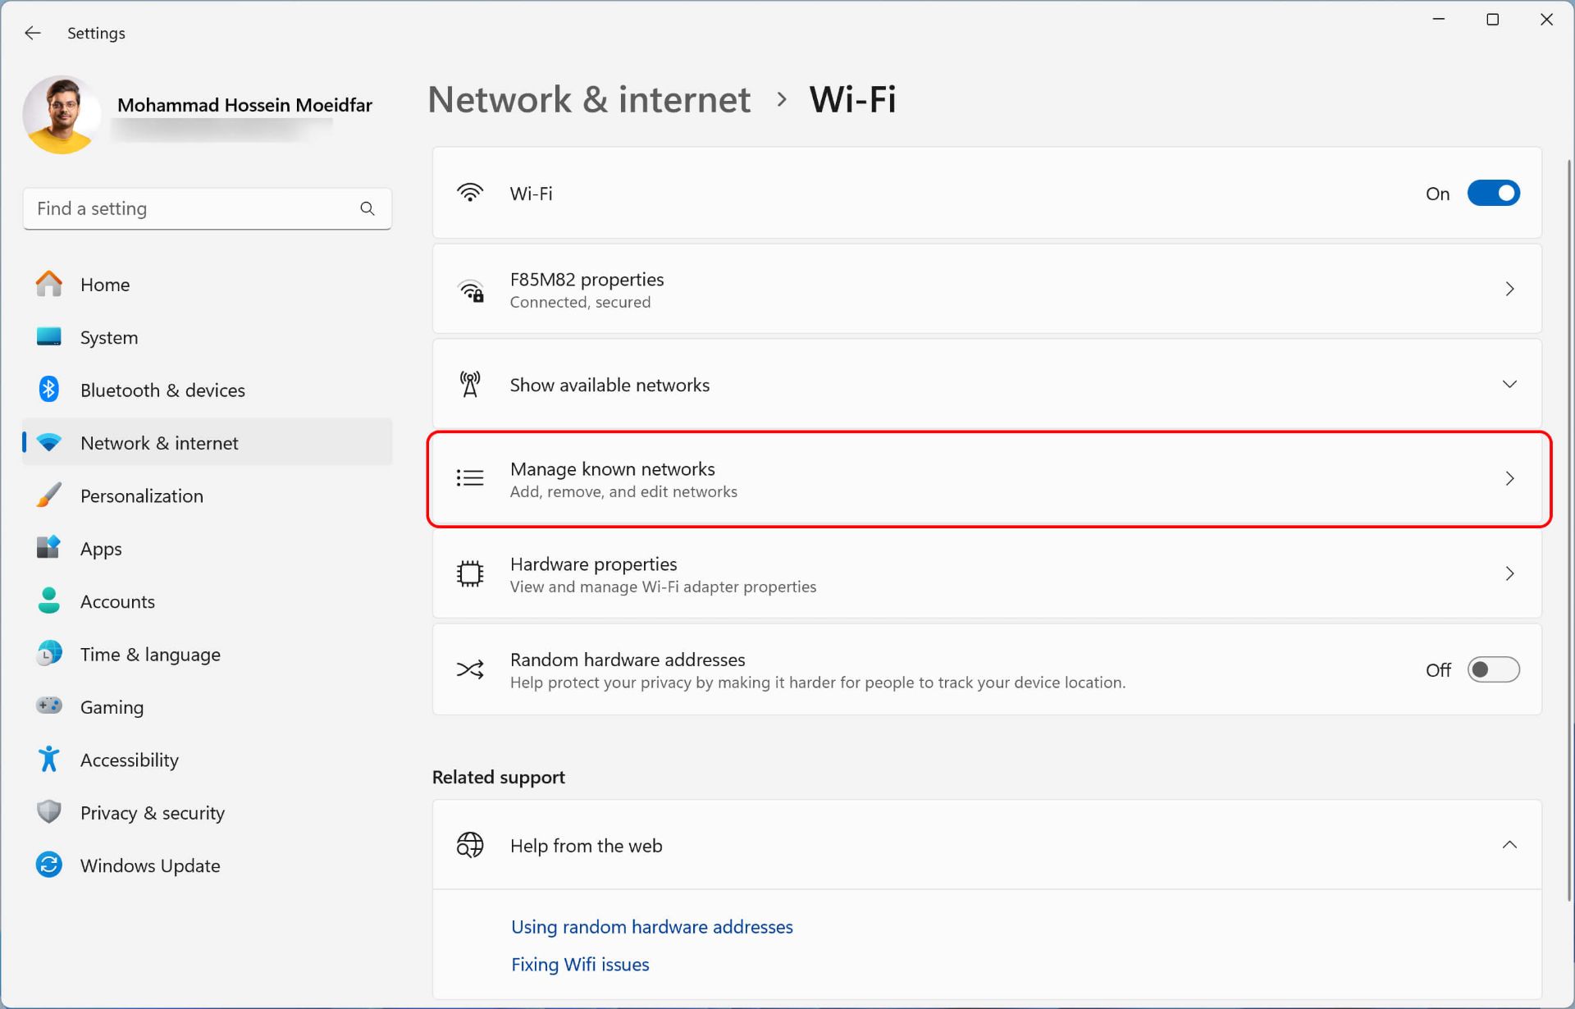Select Accounts in the sidebar
1575x1009 pixels.
207,601
